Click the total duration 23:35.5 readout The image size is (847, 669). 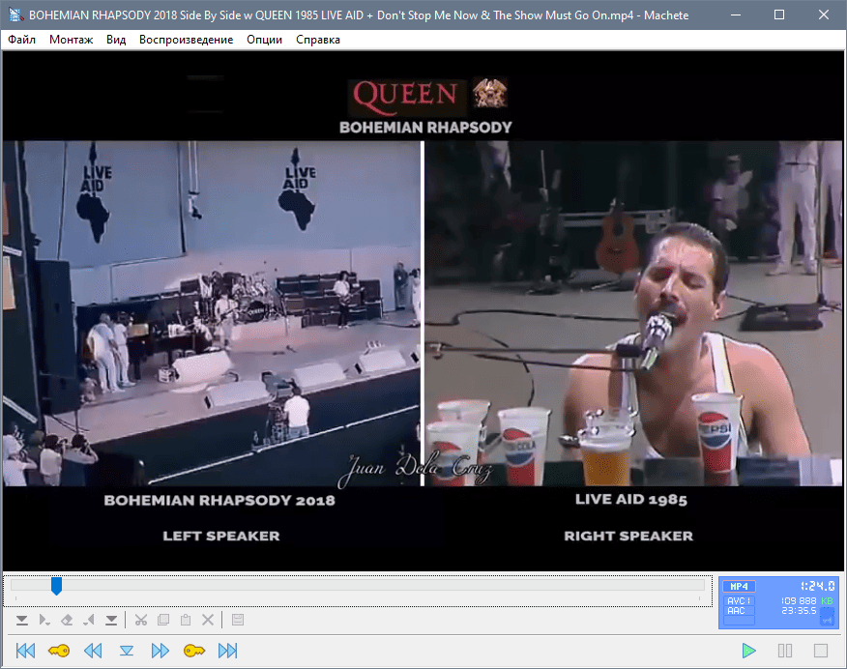pos(799,611)
